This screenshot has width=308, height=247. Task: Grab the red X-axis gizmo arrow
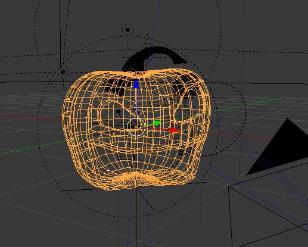174,130
